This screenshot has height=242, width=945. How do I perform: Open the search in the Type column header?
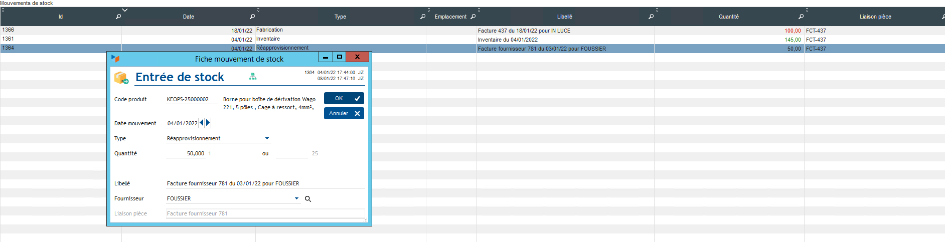[x=423, y=17]
